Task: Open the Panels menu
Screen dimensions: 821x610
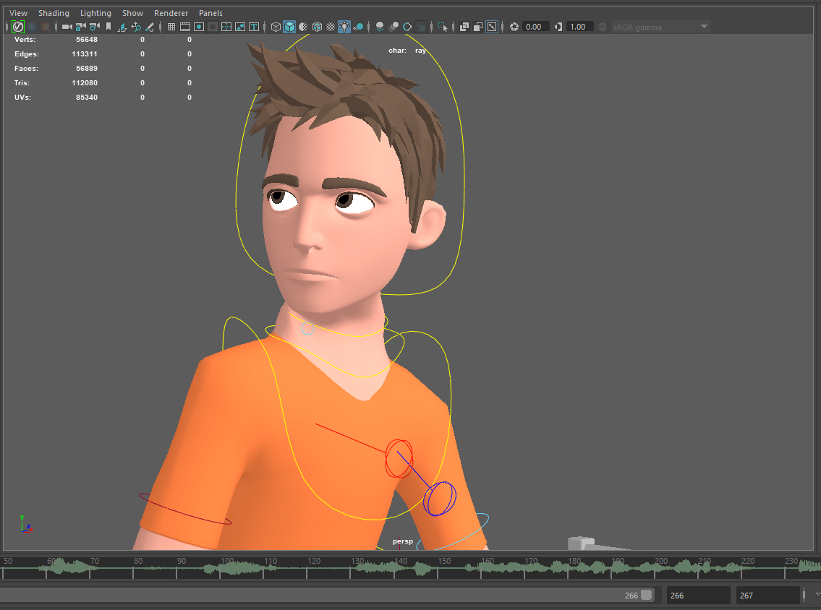Action: tap(210, 12)
